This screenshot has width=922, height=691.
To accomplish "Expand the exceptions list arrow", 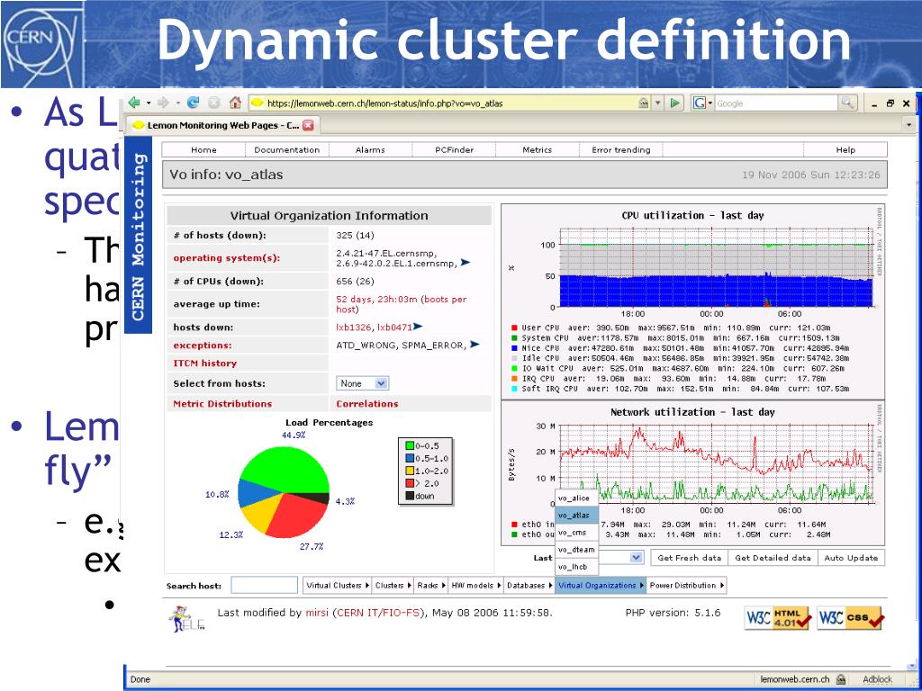I will [x=475, y=345].
